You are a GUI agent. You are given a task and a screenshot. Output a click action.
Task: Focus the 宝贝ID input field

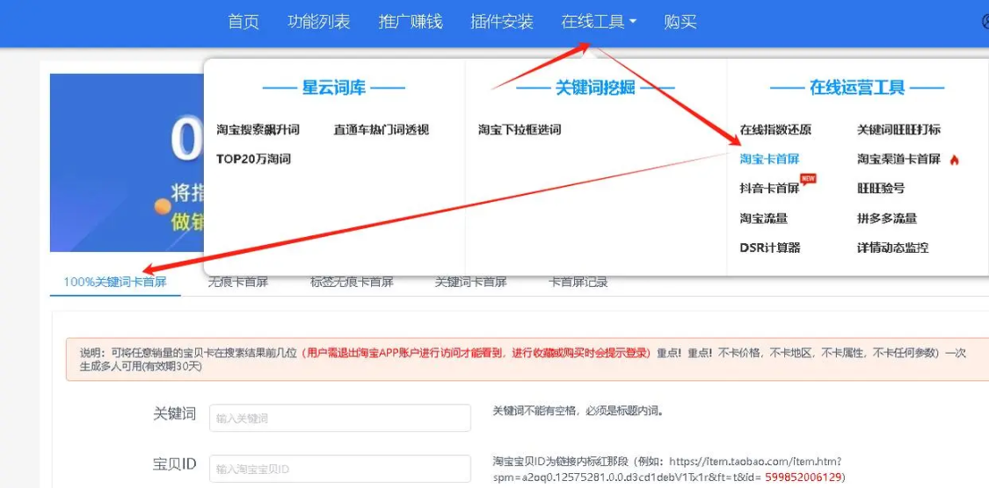point(340,469)
